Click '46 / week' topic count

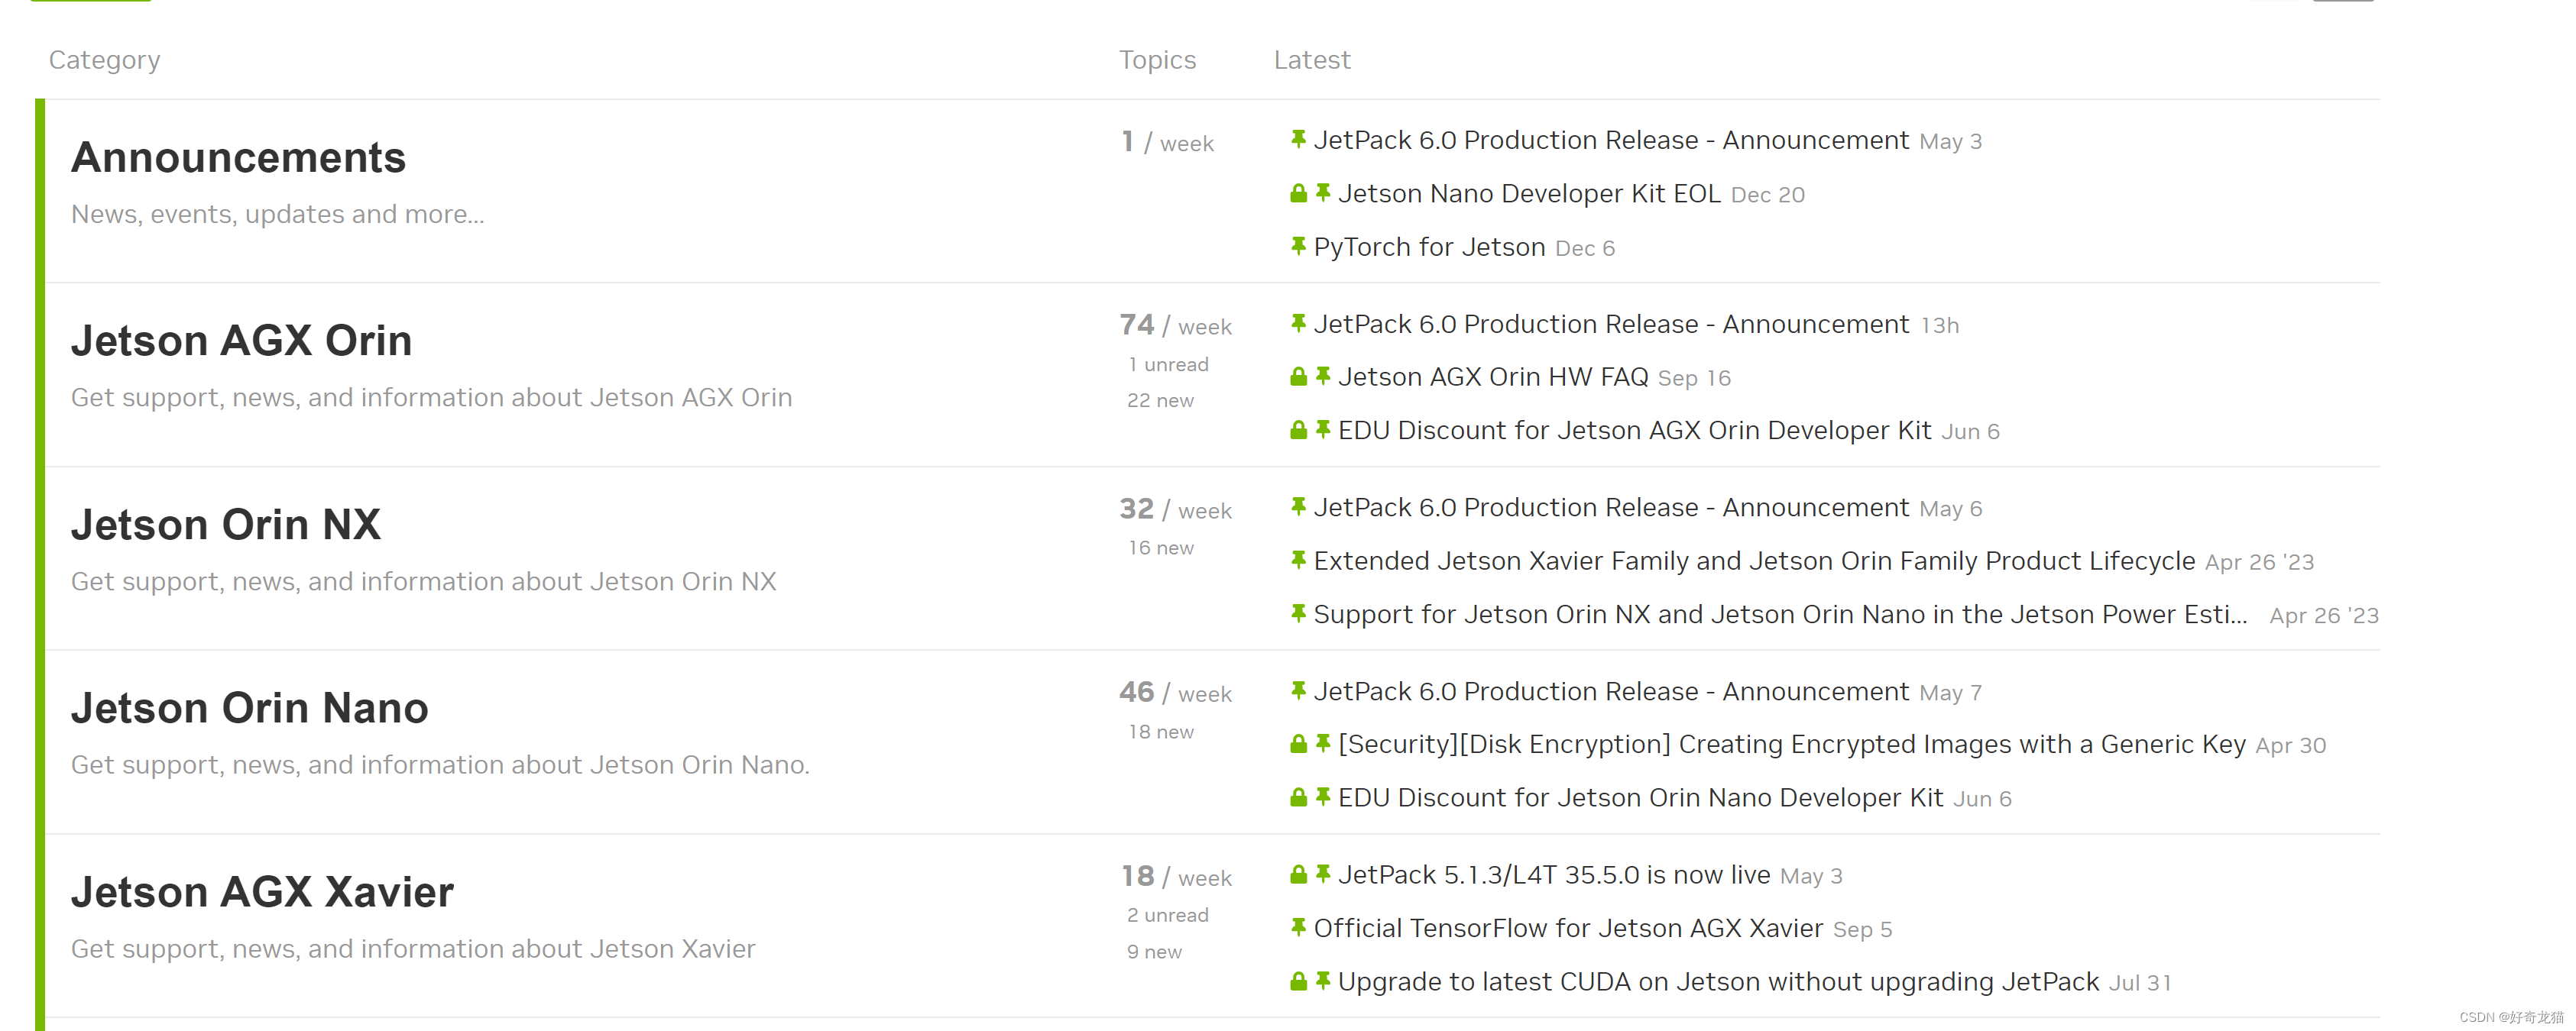[1175, 693]
